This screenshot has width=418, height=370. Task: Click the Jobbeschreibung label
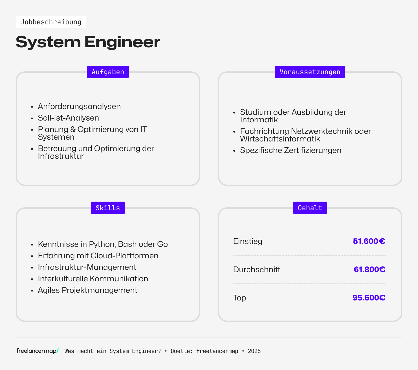click(x=51, y=22)
